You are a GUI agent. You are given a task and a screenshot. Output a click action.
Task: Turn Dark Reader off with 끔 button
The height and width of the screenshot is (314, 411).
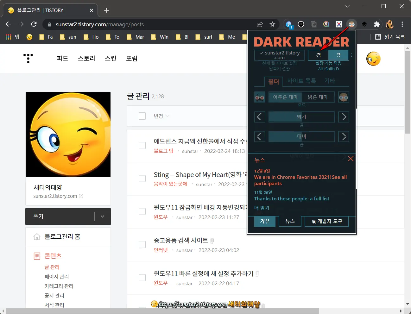338,55
